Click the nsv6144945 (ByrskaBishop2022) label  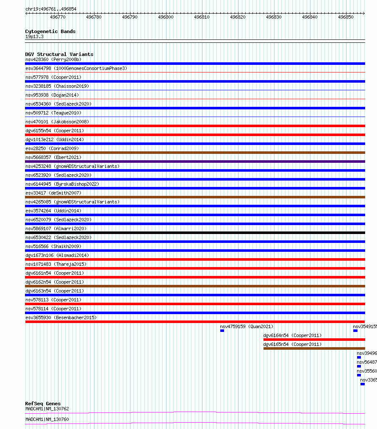(62, 184)
